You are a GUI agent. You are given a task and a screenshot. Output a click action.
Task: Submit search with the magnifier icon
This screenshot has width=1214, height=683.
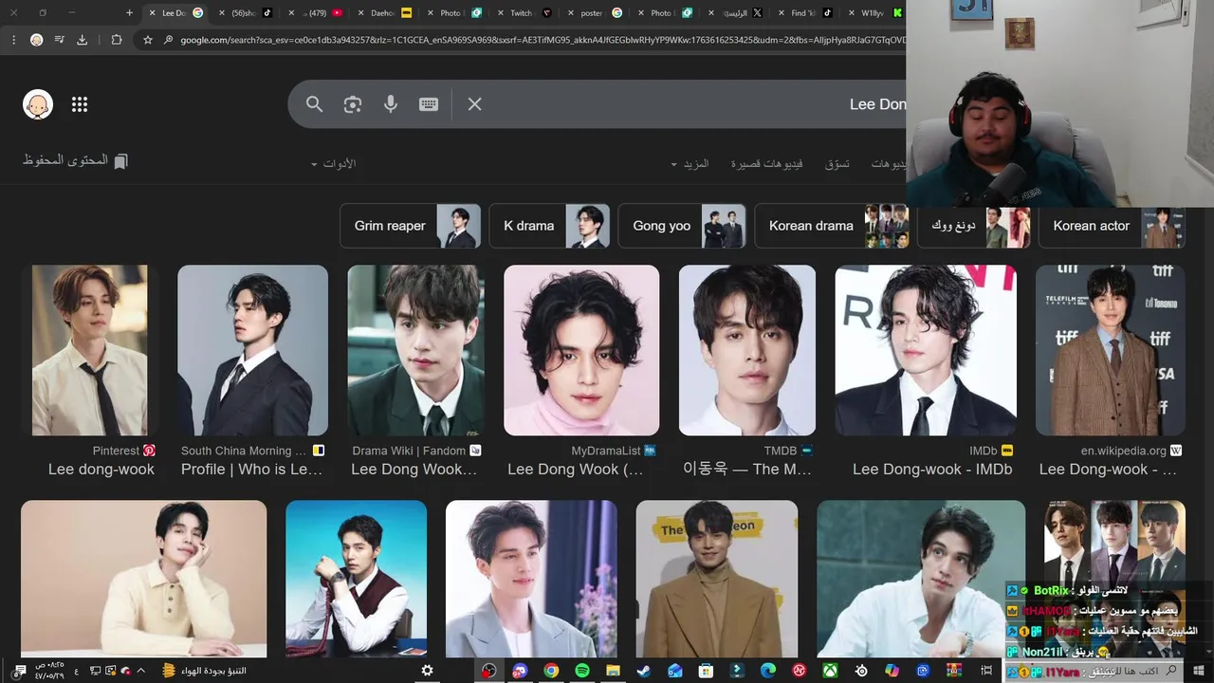click(x=315, y=104)
